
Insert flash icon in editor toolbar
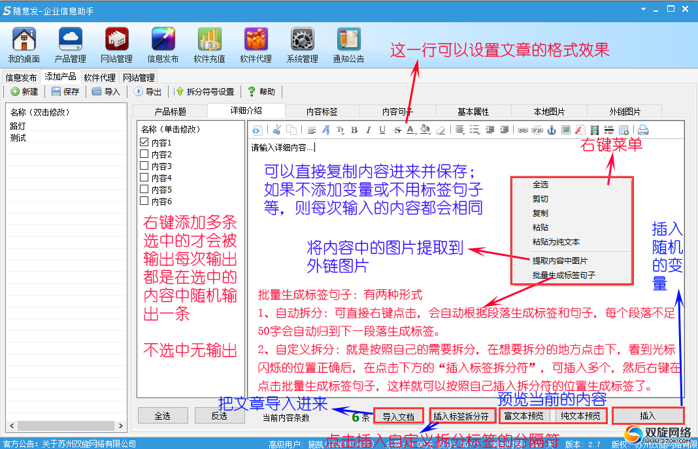tap(580, 130)
